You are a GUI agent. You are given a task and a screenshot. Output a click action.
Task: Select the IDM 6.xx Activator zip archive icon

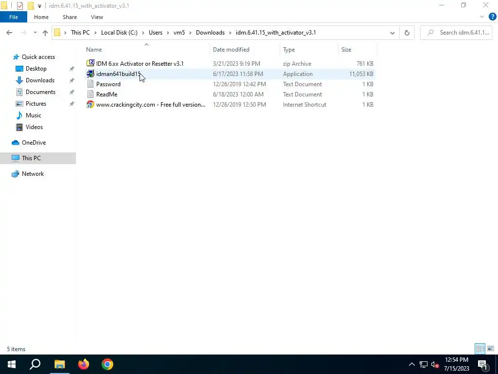click(90, 63)
